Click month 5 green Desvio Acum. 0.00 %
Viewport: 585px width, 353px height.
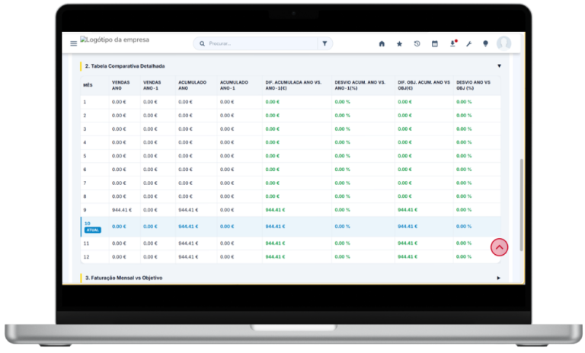tap(342, 156)
